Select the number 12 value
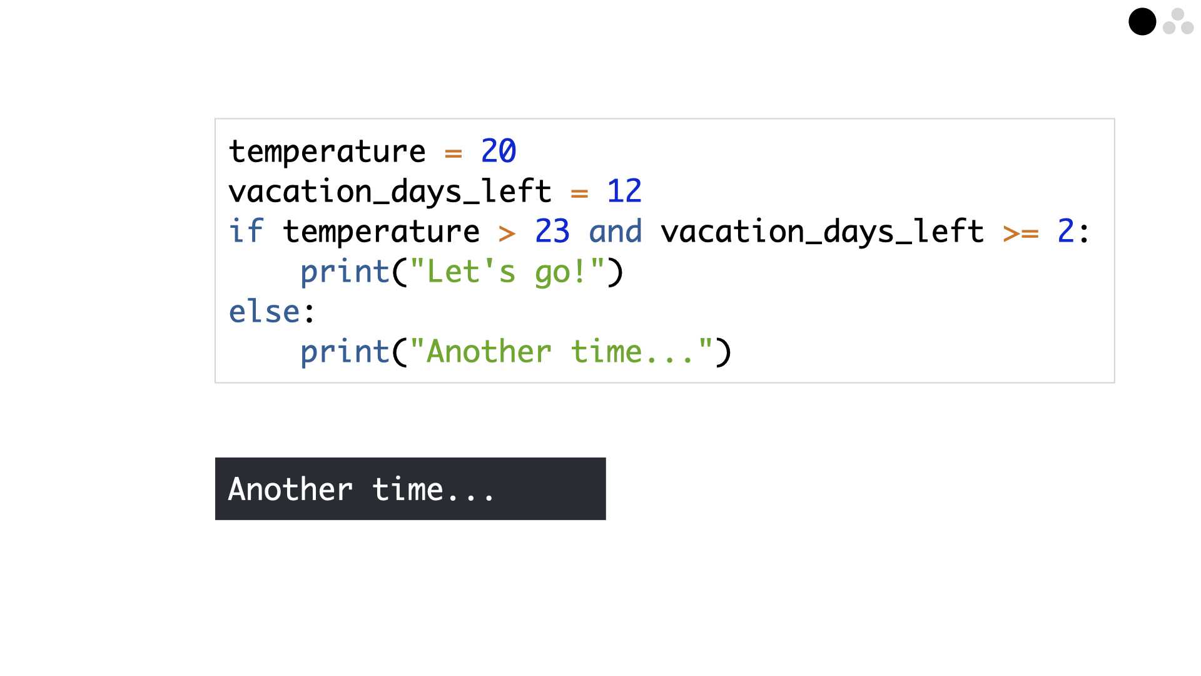The width and height of the screenshot is (1201, 676). (x=624, y=192)
